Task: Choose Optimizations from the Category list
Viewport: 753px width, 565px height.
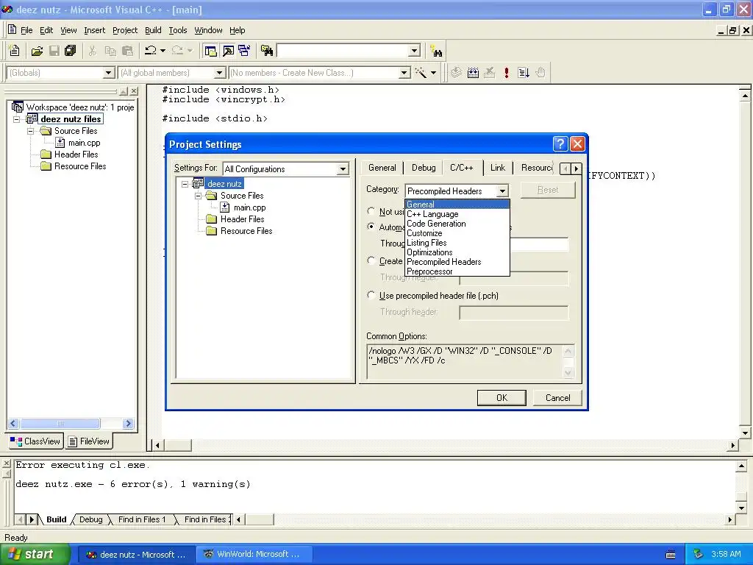Action: (457, 252)
